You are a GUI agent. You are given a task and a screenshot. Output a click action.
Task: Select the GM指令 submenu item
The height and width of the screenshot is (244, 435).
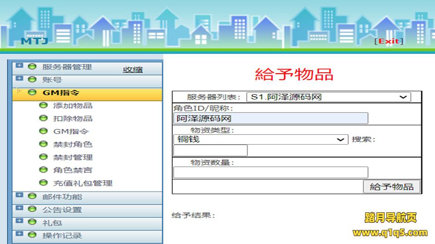[71, 131]
